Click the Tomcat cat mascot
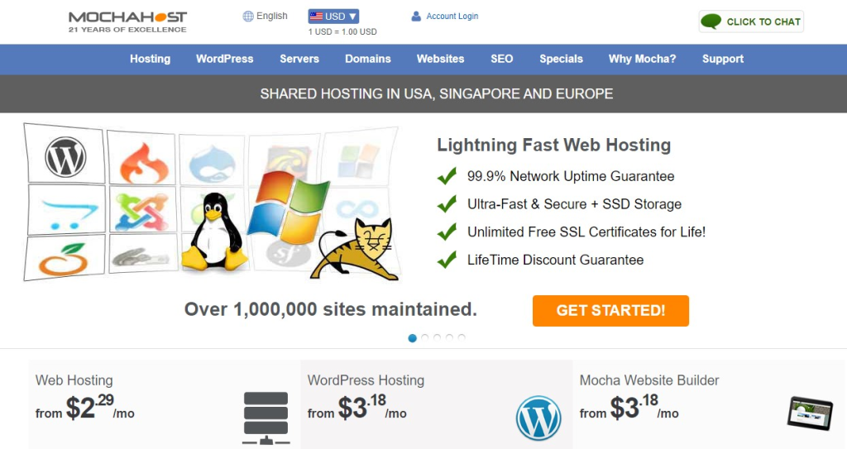The height and width of the screenshot is (449, 847). tap(356, 249)
